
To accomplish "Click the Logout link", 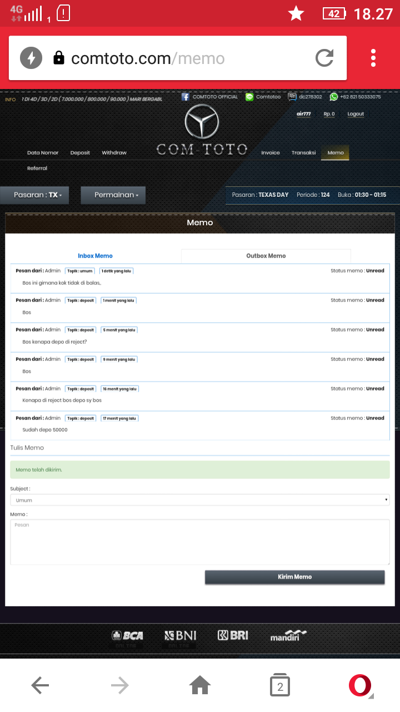I will tap(356, 114).
